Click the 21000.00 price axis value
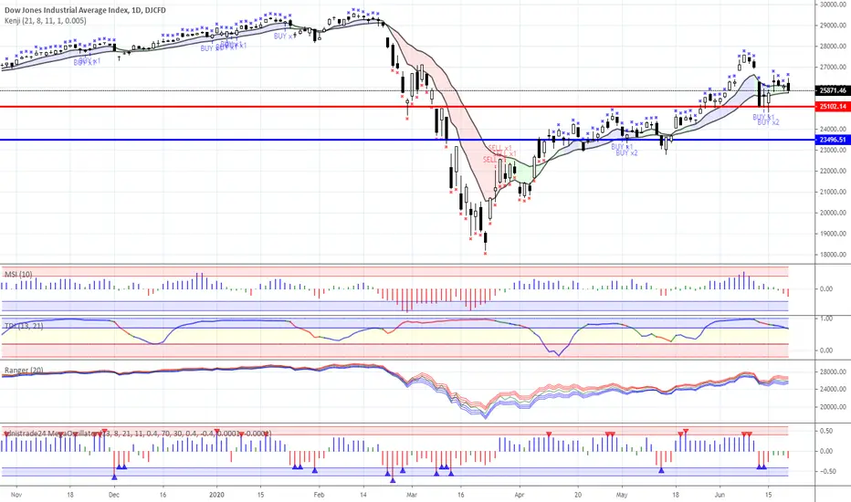The height and width of the screenshot is (502, 851). point(833,192)
